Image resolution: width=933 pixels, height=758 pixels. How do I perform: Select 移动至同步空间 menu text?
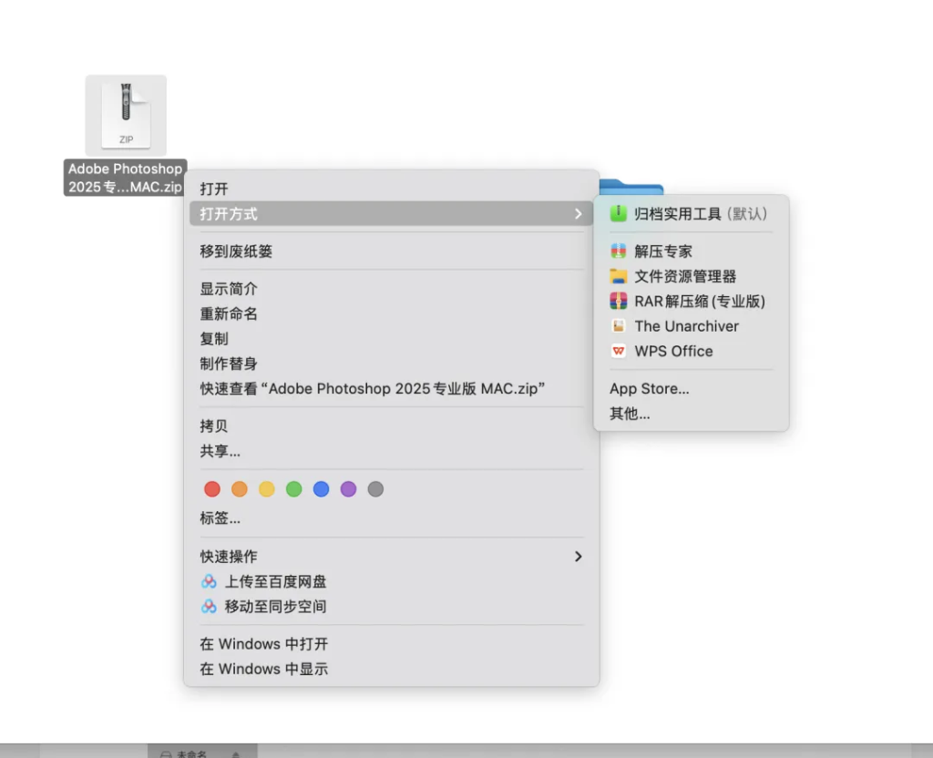(275, 606)
